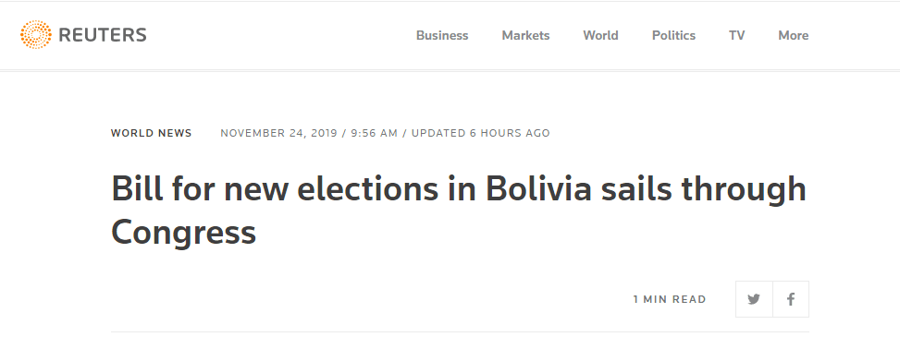Follow the WORLD NEWS category link

pos(152,134)
